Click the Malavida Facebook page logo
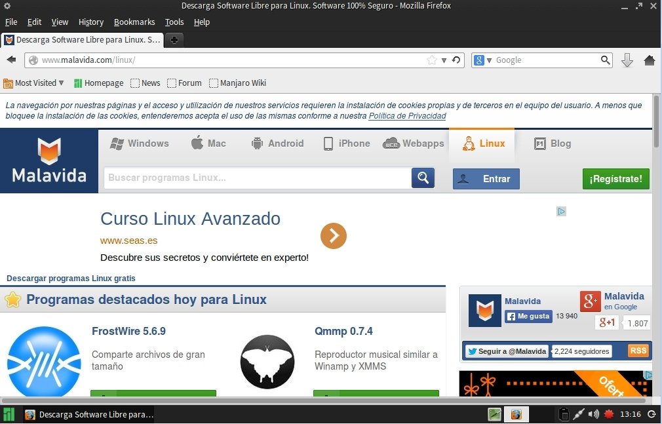This screenshot has height=424, width=662. click(484, 311)
